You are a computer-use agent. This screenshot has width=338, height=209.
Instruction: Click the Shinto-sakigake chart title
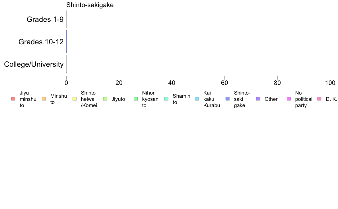click(x=90, y=5)
